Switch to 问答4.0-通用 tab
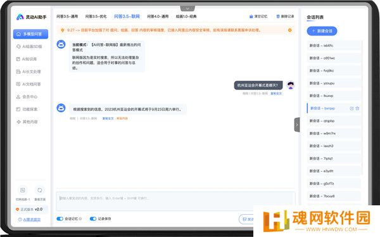The image size is (380, 237). pos(158,16)
